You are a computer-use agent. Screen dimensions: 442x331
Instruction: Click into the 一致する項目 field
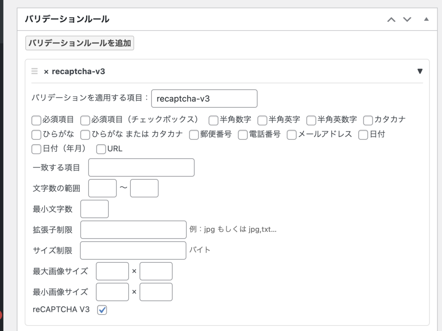click(141, 168)
